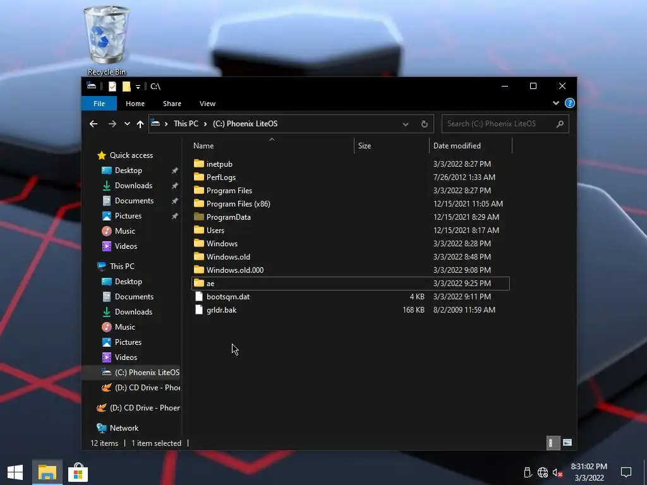Screen dimensions: 647x485
Task: Click the network globe tray icon
Action: (x=543, y=472)
